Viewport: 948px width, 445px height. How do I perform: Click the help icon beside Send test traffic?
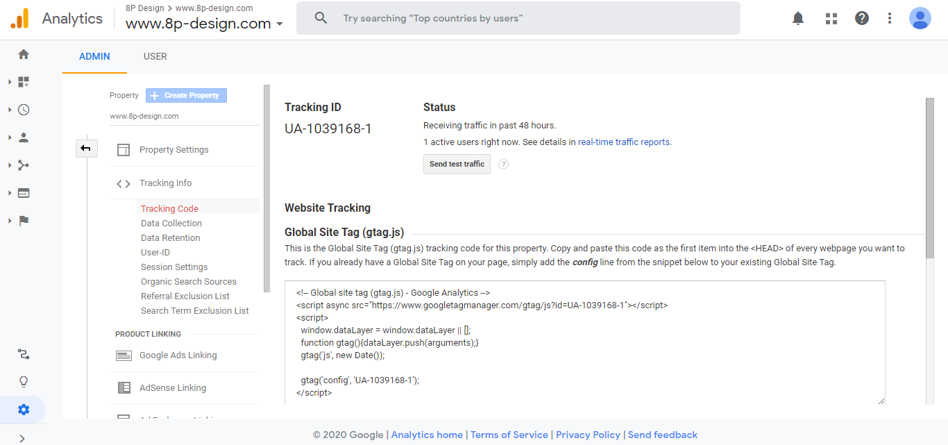pyautogui.click(x=504, y=165)
